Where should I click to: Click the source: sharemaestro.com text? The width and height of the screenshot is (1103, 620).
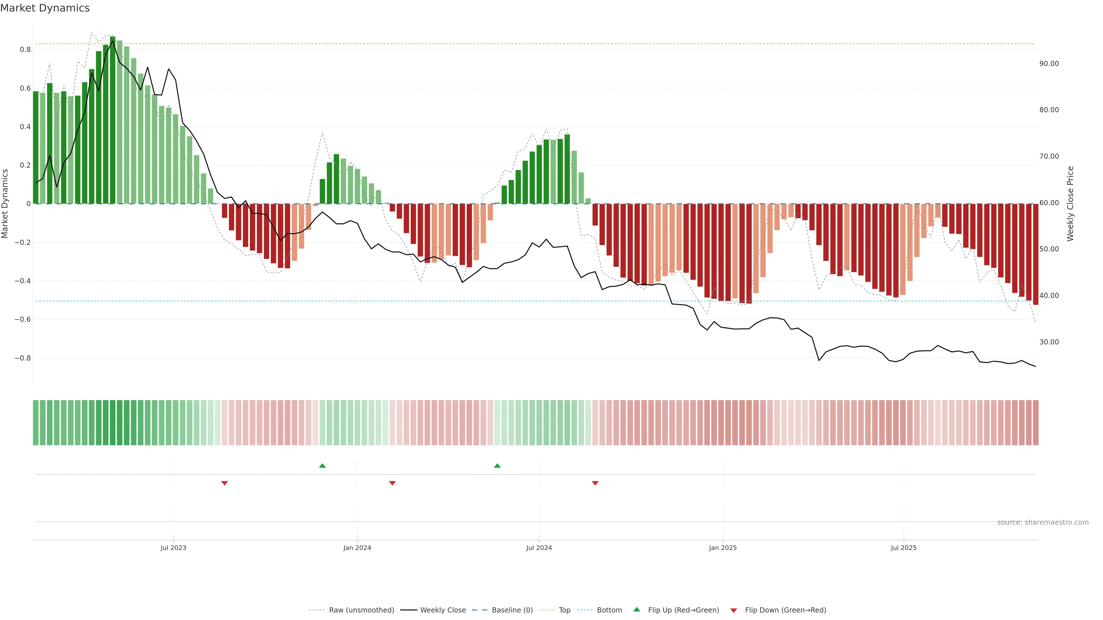1043,522
